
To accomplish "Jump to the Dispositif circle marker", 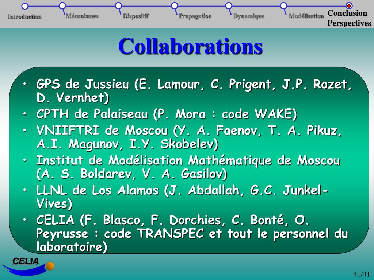I will click(x=118, y=6).
